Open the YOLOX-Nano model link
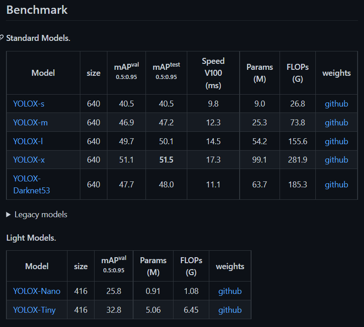 (x=37, y=291)
